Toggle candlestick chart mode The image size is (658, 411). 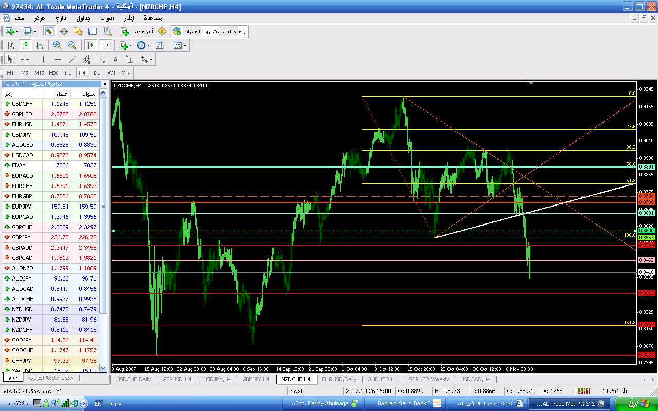click(25, 45)
